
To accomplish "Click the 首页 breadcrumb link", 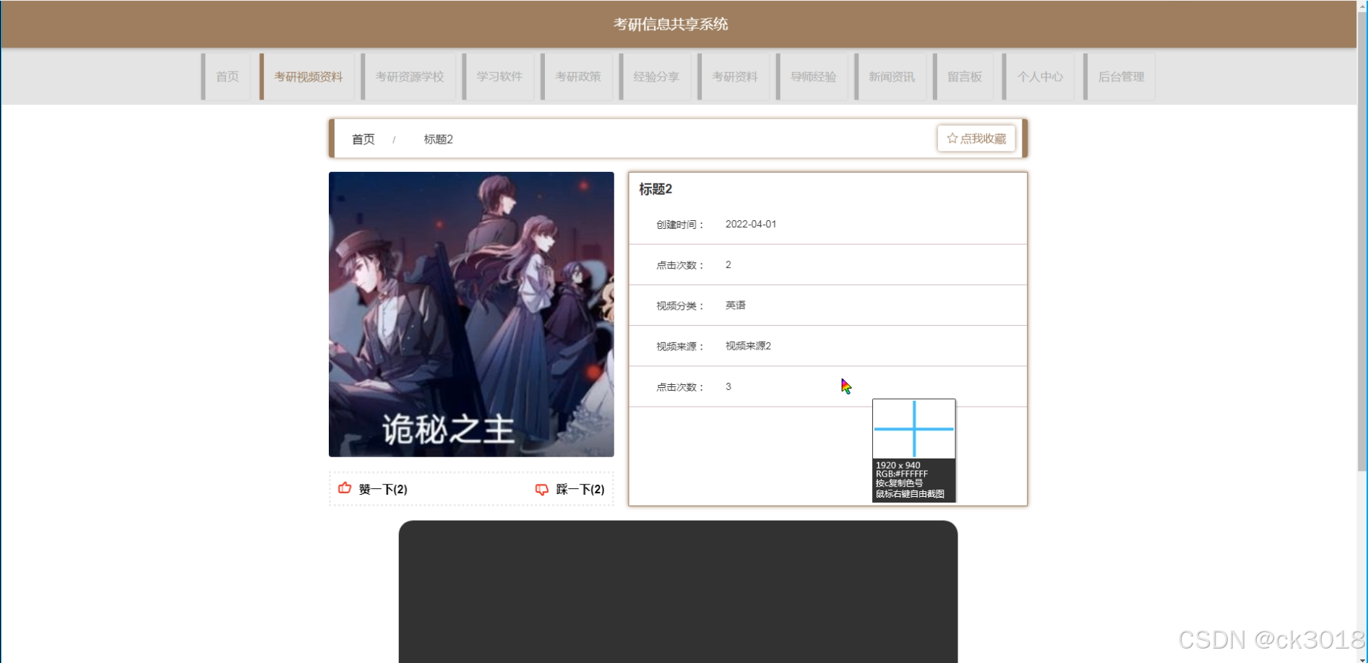I will point(363,139).
